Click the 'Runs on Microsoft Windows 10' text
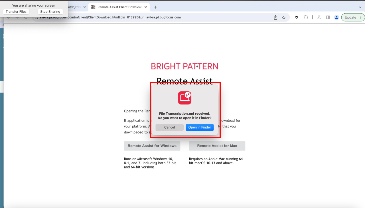Screen dimensions: 365x208 [150, 163]
